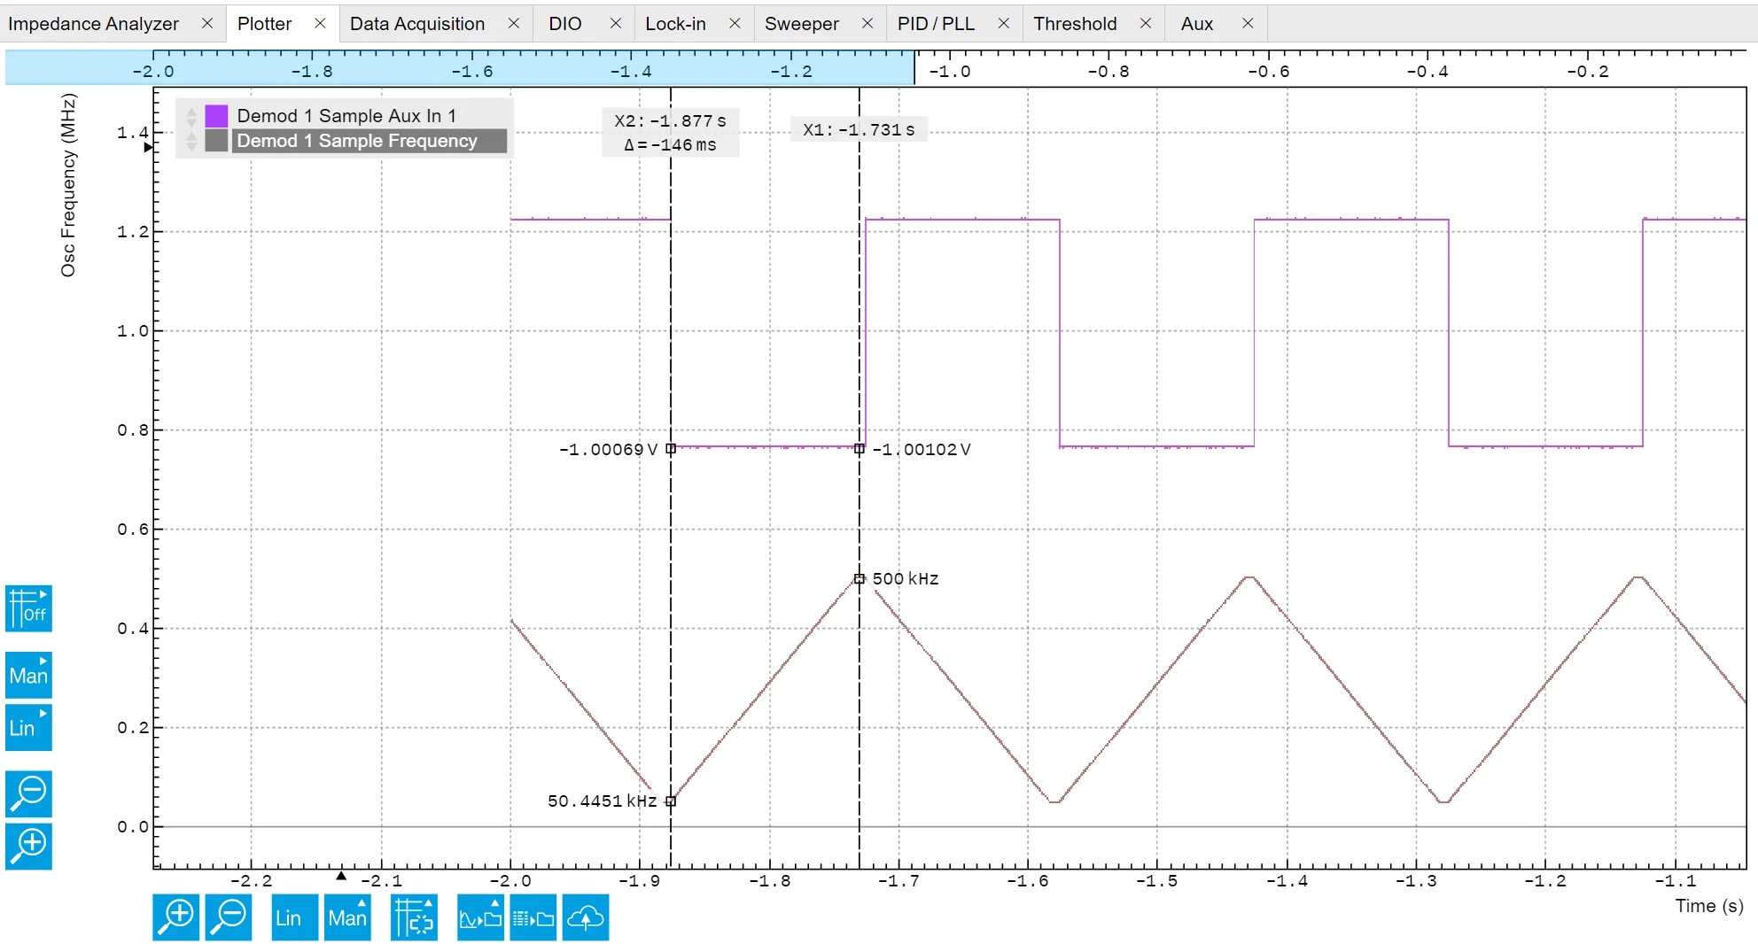Close the Threshold tab
The height and width of the screenshot is (944, 1758).
coord(1145,23)
